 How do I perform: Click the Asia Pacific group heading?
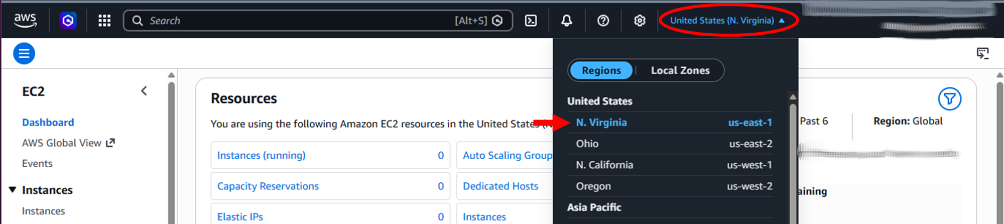[x=594, y=207]
